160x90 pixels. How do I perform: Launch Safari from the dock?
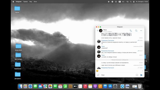30,86
